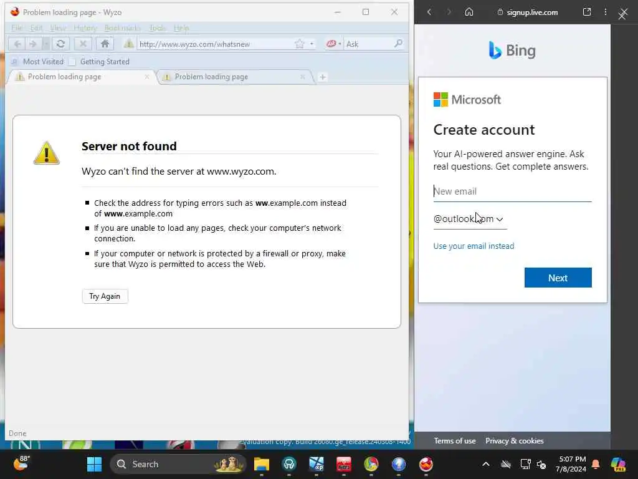Show hidden system tray icons

[486, 464]
